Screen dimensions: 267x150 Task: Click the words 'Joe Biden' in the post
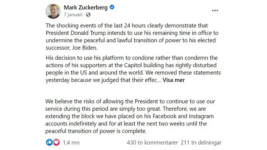click(x=84, y=48)
